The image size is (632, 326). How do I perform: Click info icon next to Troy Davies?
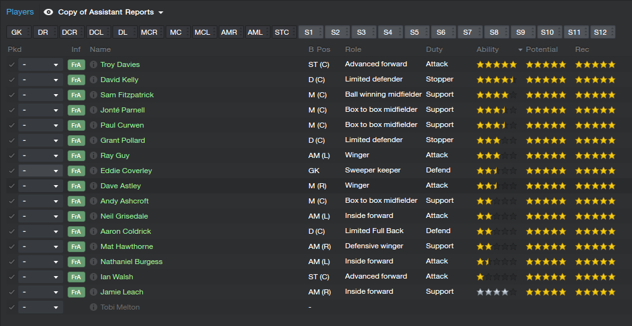(94, 64)
